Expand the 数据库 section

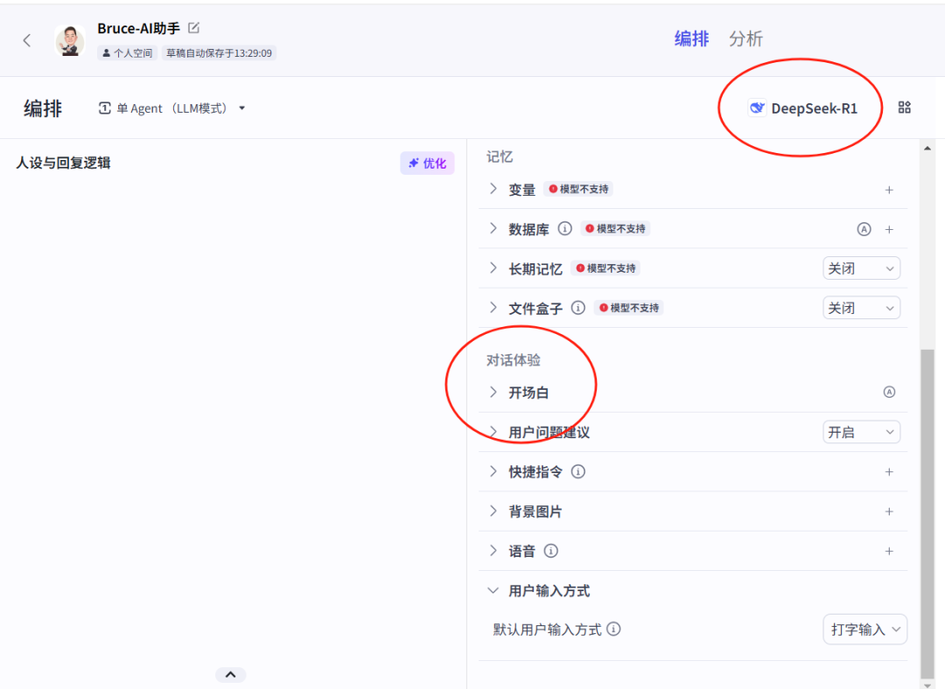pos(493,228)
